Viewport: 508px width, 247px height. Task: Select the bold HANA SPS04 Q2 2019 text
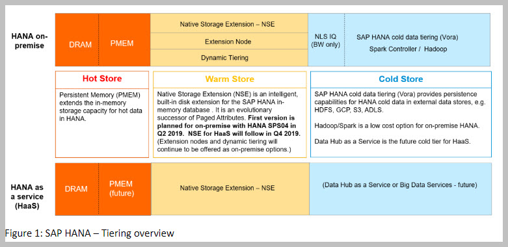[x=231, y=128]
